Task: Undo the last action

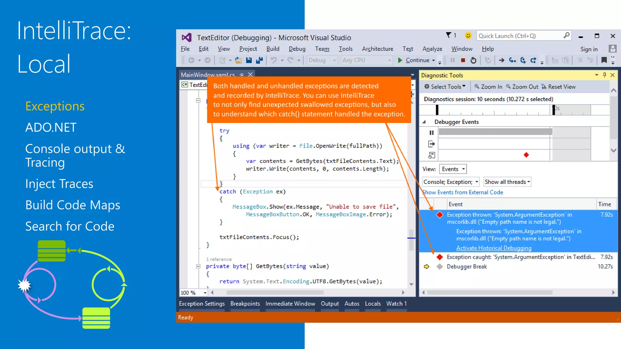Action: click(274, 60)
